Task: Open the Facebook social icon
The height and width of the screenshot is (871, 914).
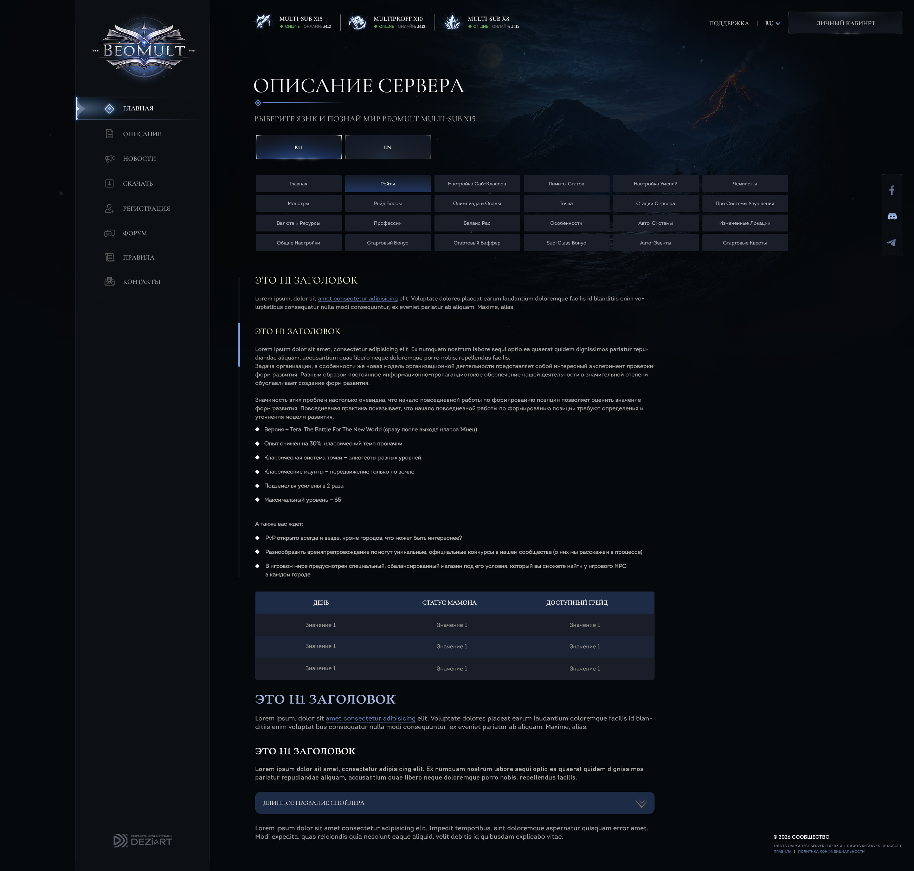Action: [x=892, y=190]
